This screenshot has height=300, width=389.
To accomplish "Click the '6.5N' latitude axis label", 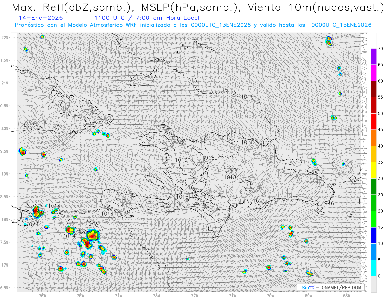I will coord(5,288).
